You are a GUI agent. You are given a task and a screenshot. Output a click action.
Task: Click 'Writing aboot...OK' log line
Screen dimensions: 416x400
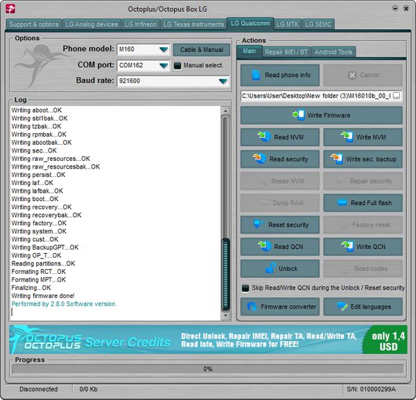coord(36,110)
